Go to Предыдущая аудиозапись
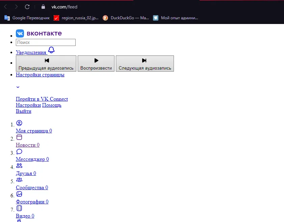The width and height of the screenshot is (284, 222). click(x=46, y=64)
